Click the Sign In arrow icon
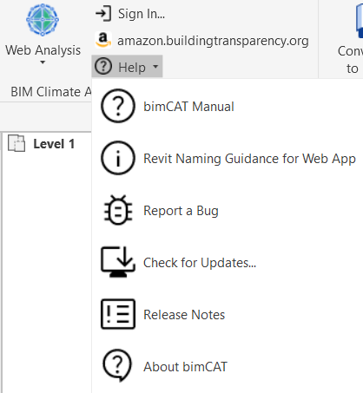The image size is (363, 393). pyautogui.click(x=103, y=13)
